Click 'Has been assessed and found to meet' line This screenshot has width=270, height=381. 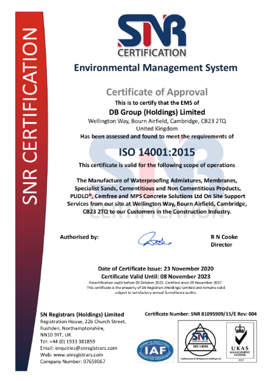tap(157, 137)
